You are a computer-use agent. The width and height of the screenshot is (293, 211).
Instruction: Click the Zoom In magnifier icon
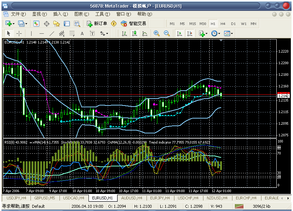click(x=157, y=33)
